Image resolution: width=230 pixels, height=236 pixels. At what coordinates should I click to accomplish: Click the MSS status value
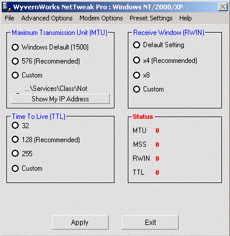click(x=157, y=145)
